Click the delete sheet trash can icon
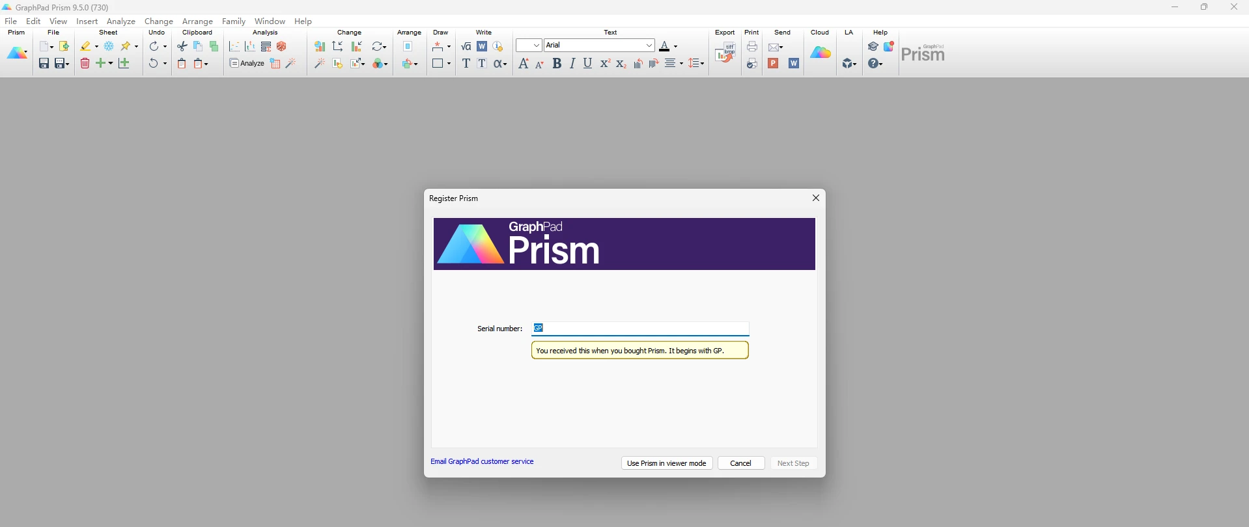Image resolution: width=1249 pixels, height=527 pixels. click(x=85, y=63)
